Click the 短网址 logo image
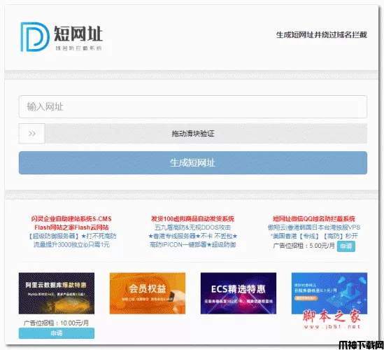This screenshot has width=384, height=350. (62, 37)
